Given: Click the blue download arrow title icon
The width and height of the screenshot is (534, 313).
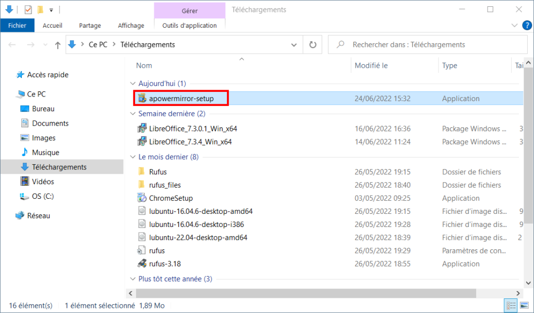Looking at the screenshot, I should point(9,9).
